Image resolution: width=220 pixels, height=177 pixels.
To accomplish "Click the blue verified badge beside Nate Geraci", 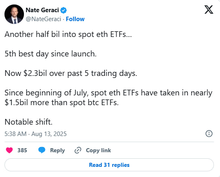I will click(63, 10).
